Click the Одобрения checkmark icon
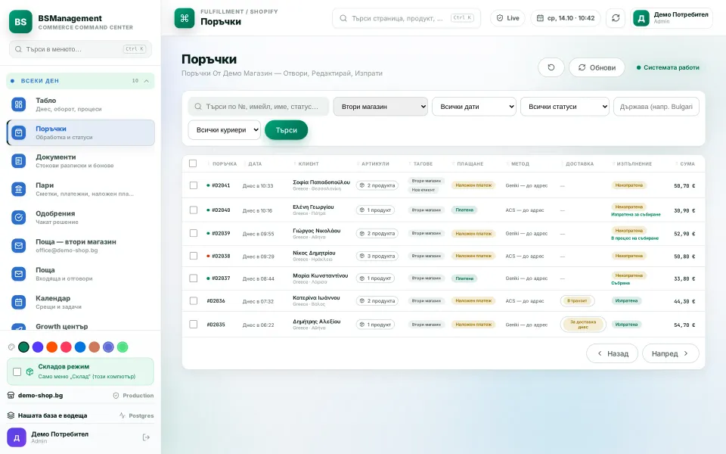This screenshot has height=454, width=726. coord(18,217)
